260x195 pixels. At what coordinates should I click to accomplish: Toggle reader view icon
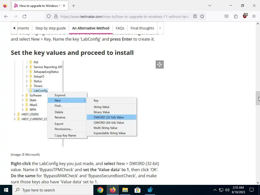click(195, 16)
